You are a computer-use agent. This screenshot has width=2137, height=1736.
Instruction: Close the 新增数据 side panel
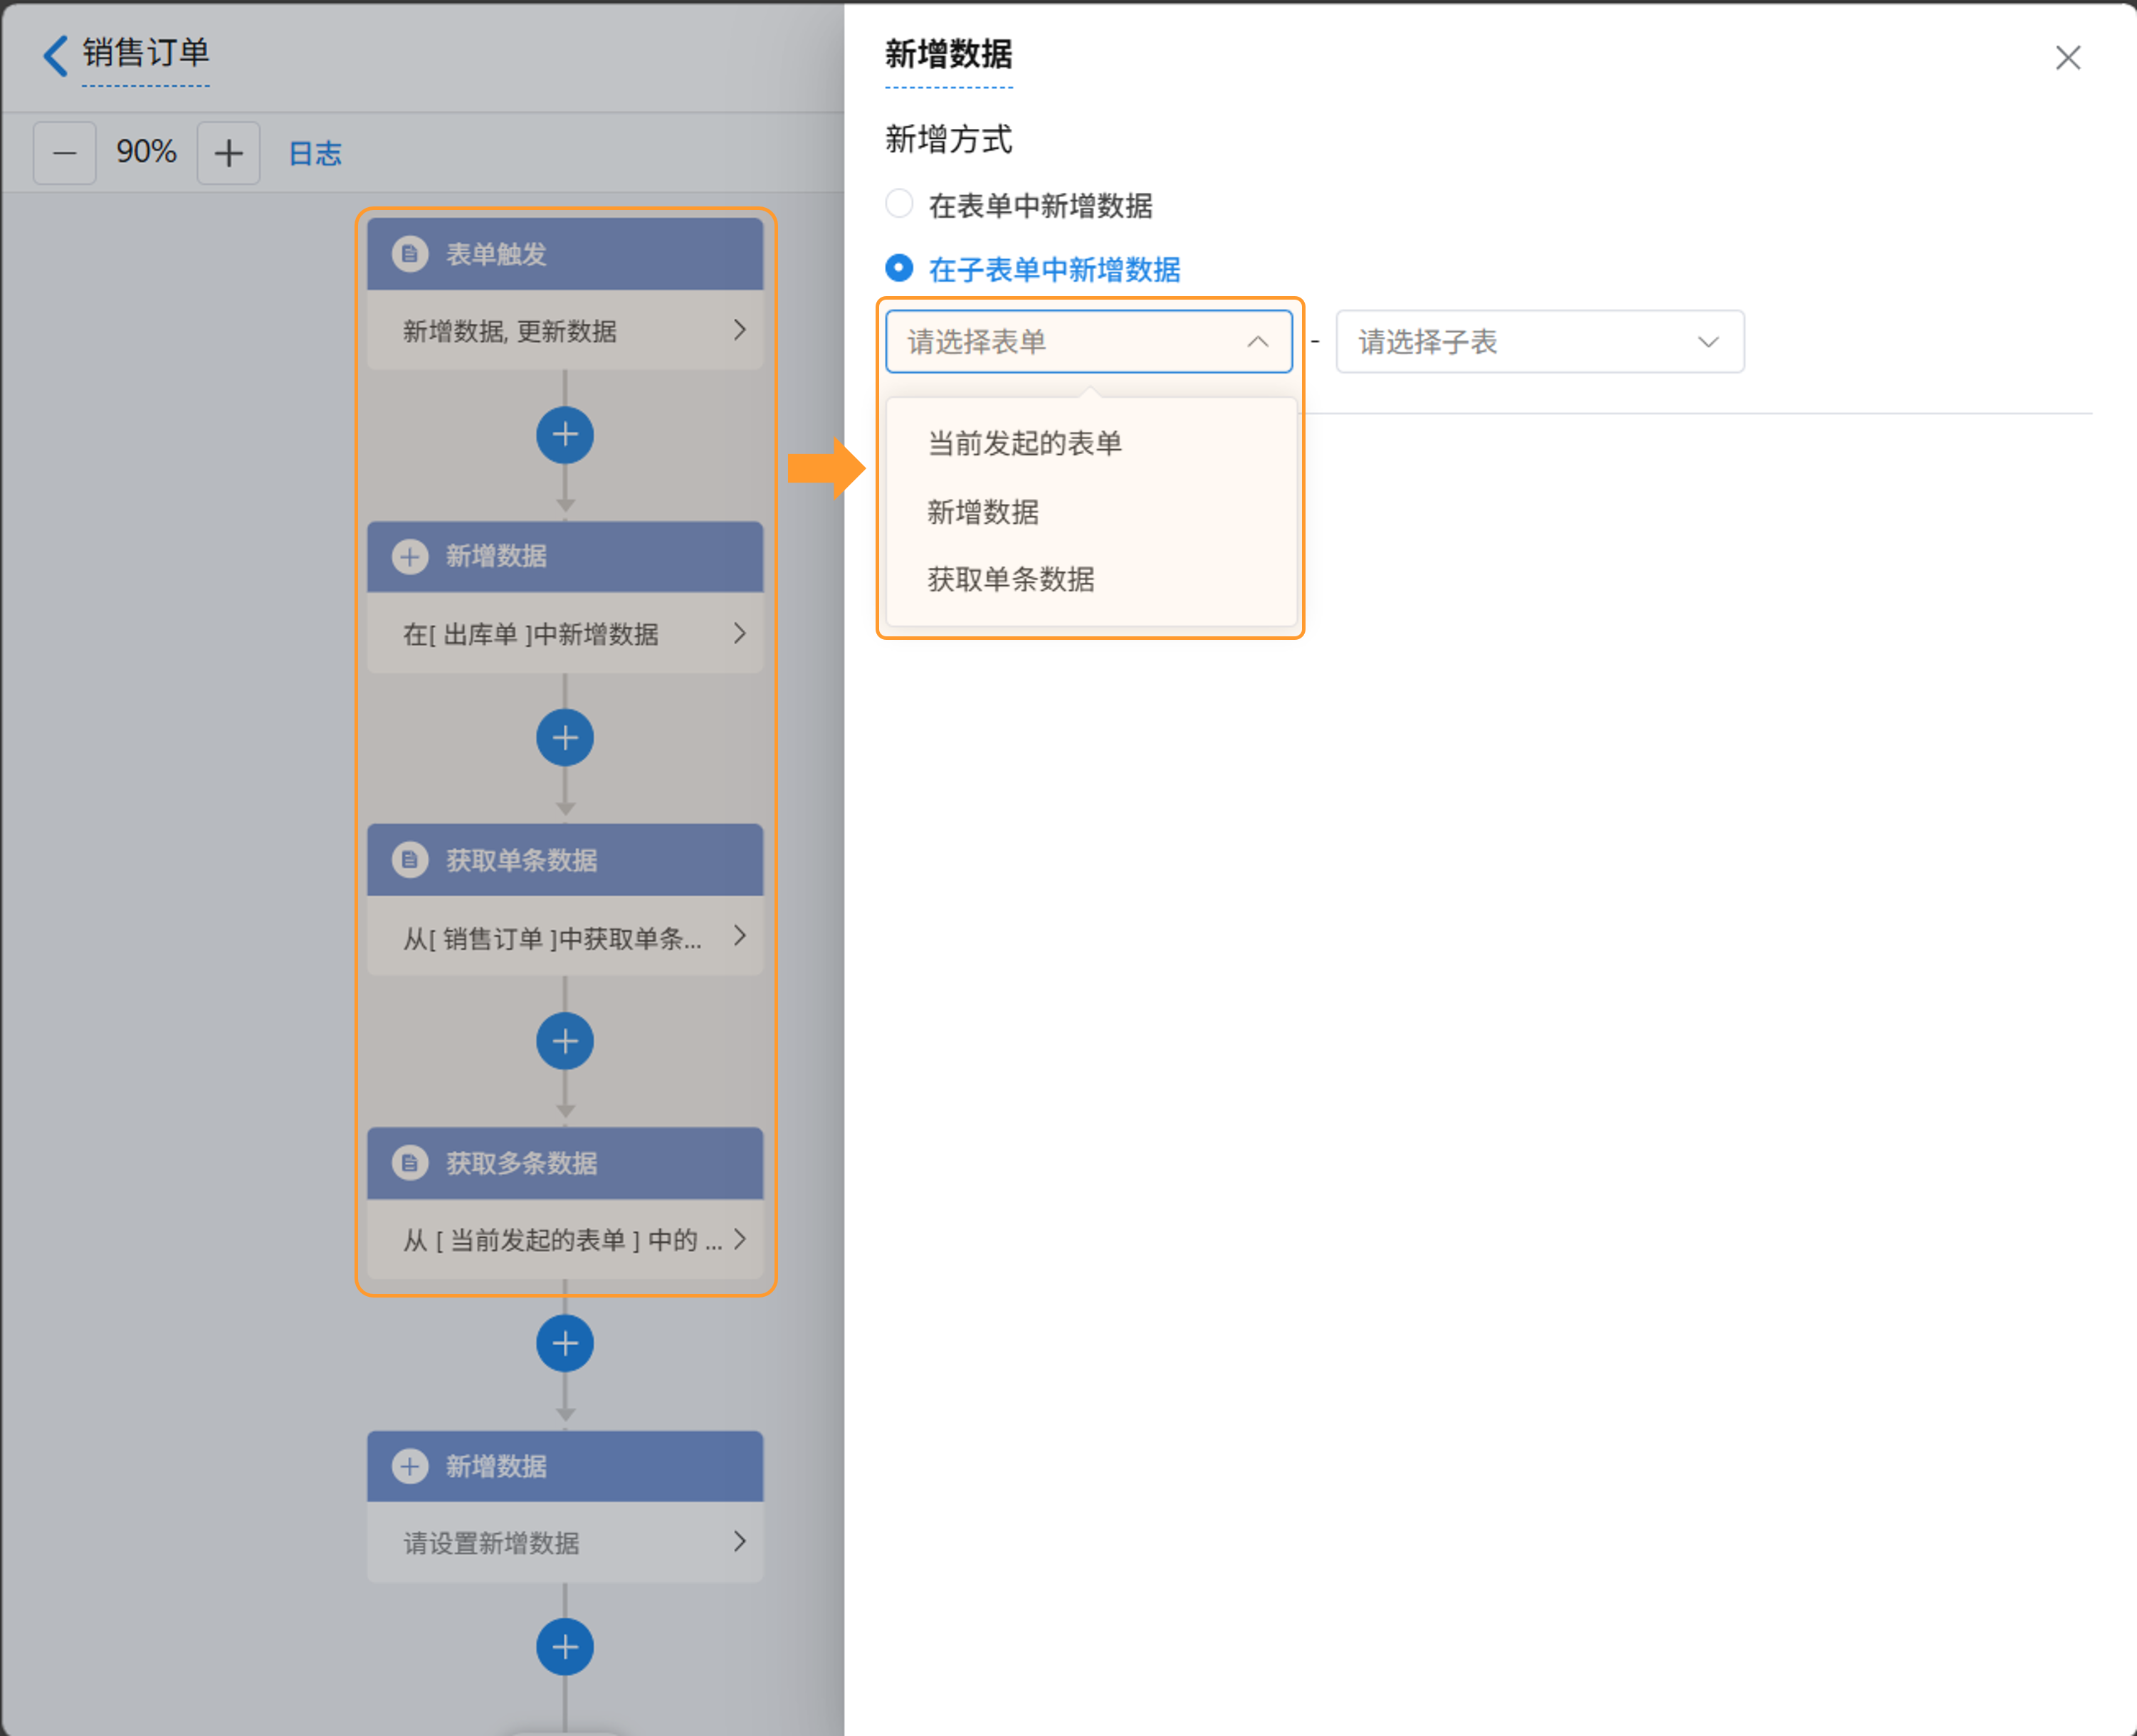(x=2067, y=58)
